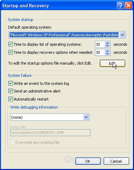Image resolution: width=134 pixels, height=170 pixels.
Task: Uncheck Time to display list of operating systems
Action: pyautogui.click(x=10, y=44)
